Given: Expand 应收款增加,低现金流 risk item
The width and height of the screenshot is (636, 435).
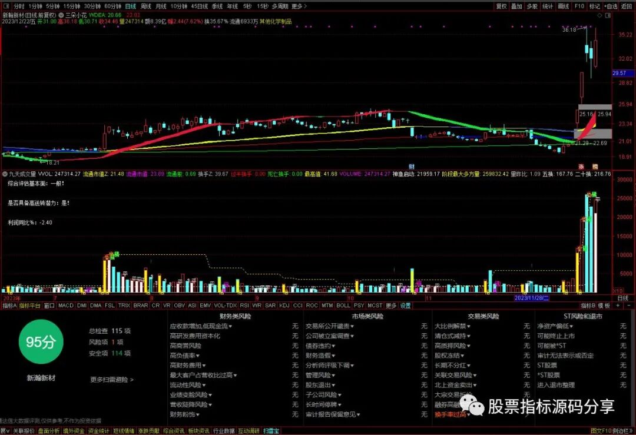Looking at the screenshot, I should click(201, 326).
